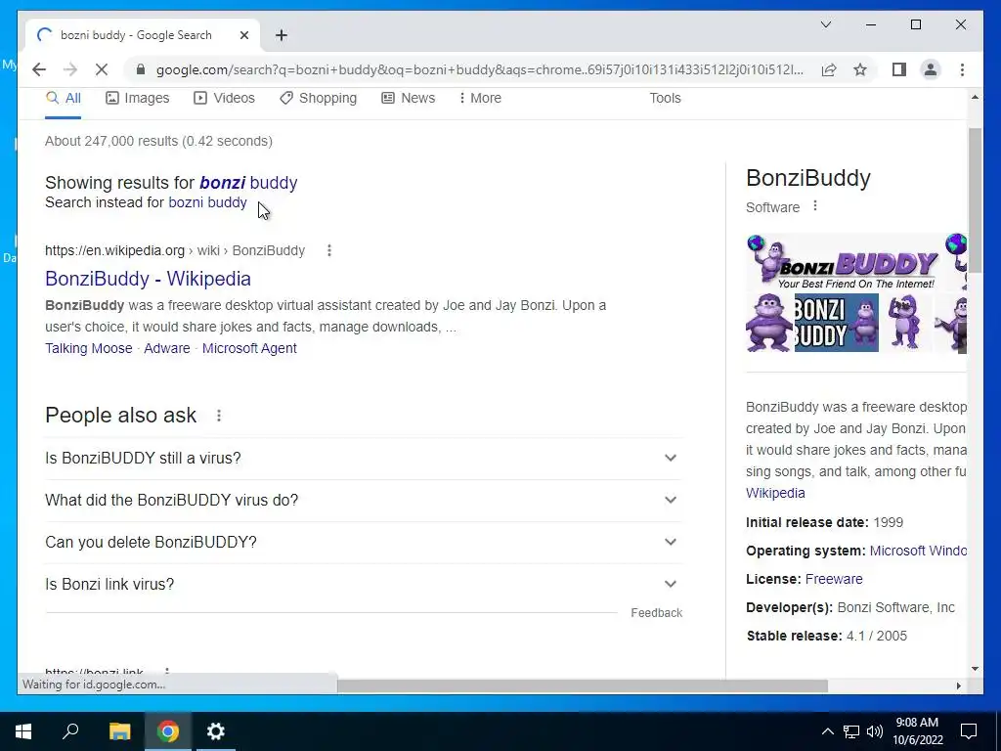Open Microsoft Agent sublink
Screen dimensions: 1001x751
[249, 348]
